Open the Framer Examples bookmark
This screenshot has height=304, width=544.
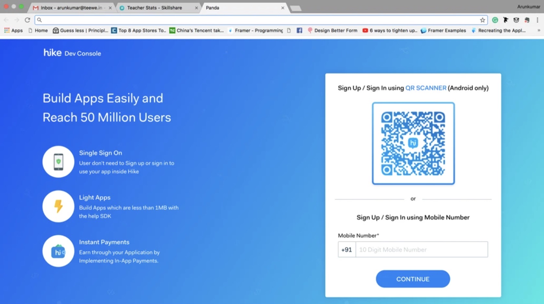point(443,30)
